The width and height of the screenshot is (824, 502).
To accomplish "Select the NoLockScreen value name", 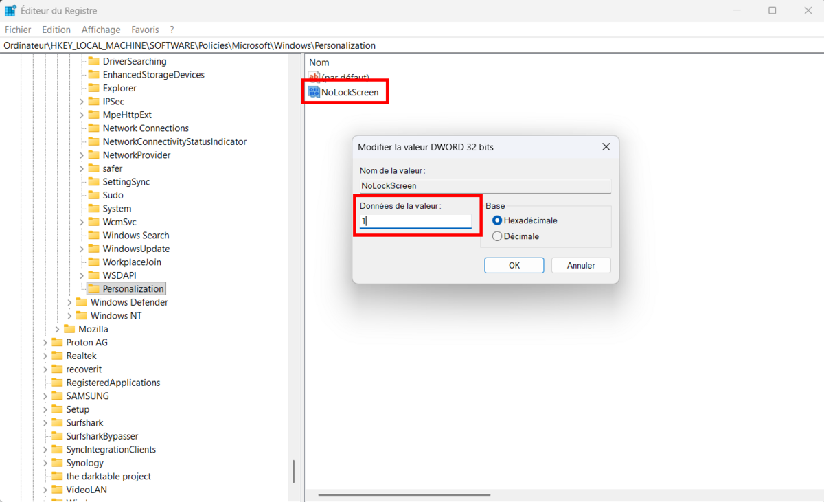I will click(x=350, y=92).
